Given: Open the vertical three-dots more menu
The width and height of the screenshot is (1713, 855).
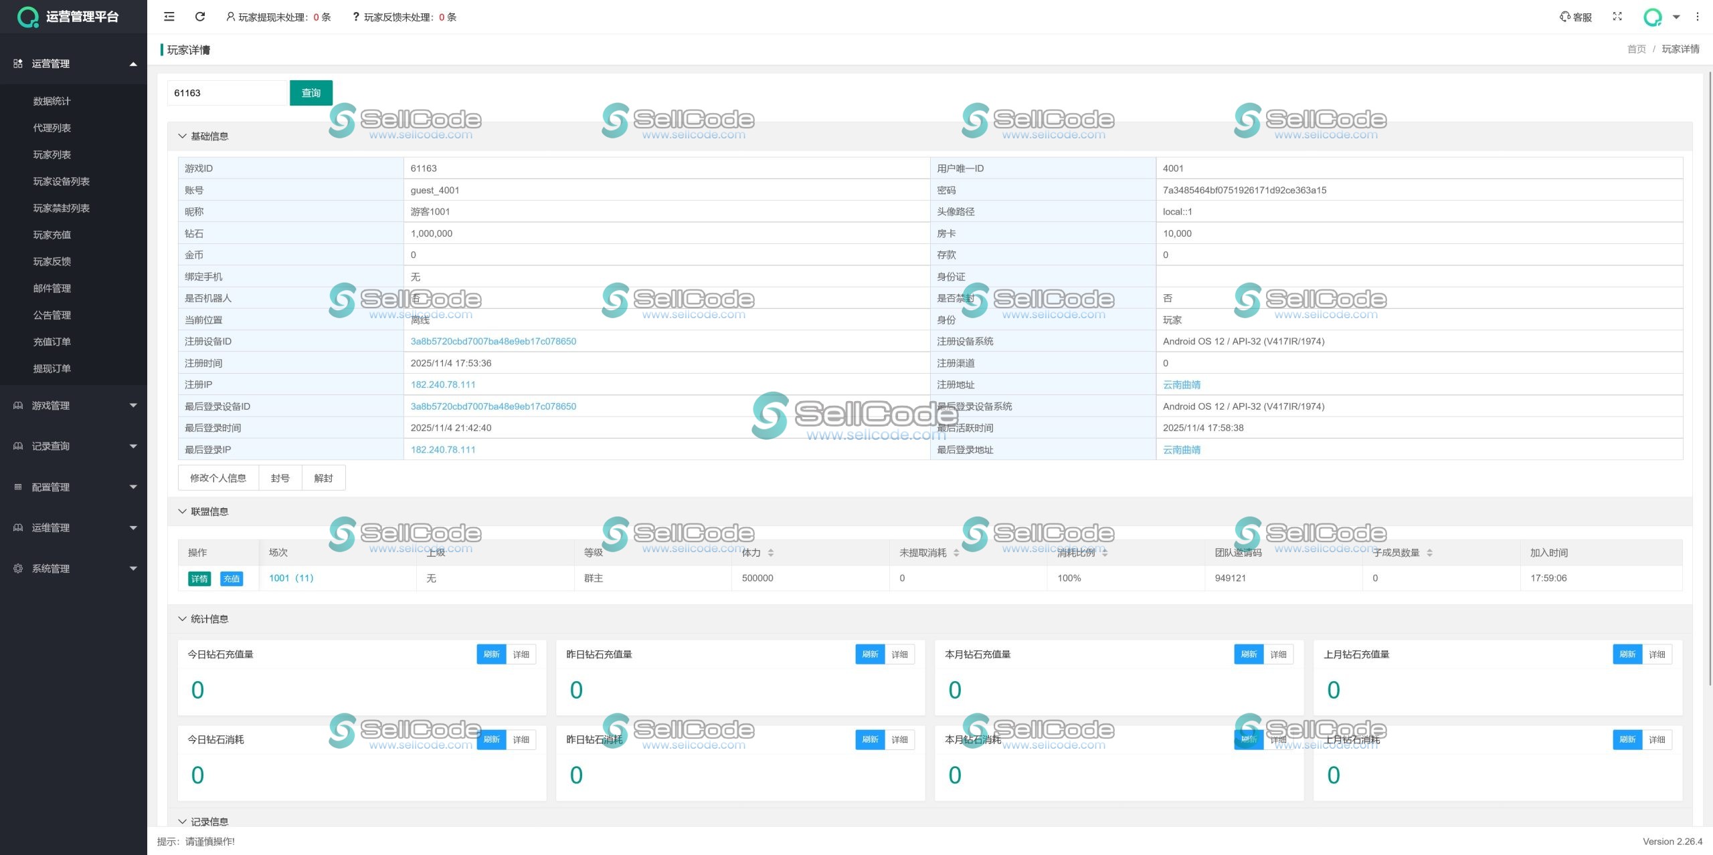Looking at the screenshot, I should (1698, 17).
